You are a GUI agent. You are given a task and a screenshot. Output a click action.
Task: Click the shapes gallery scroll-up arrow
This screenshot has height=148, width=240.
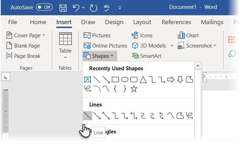[x=197, y=66]
